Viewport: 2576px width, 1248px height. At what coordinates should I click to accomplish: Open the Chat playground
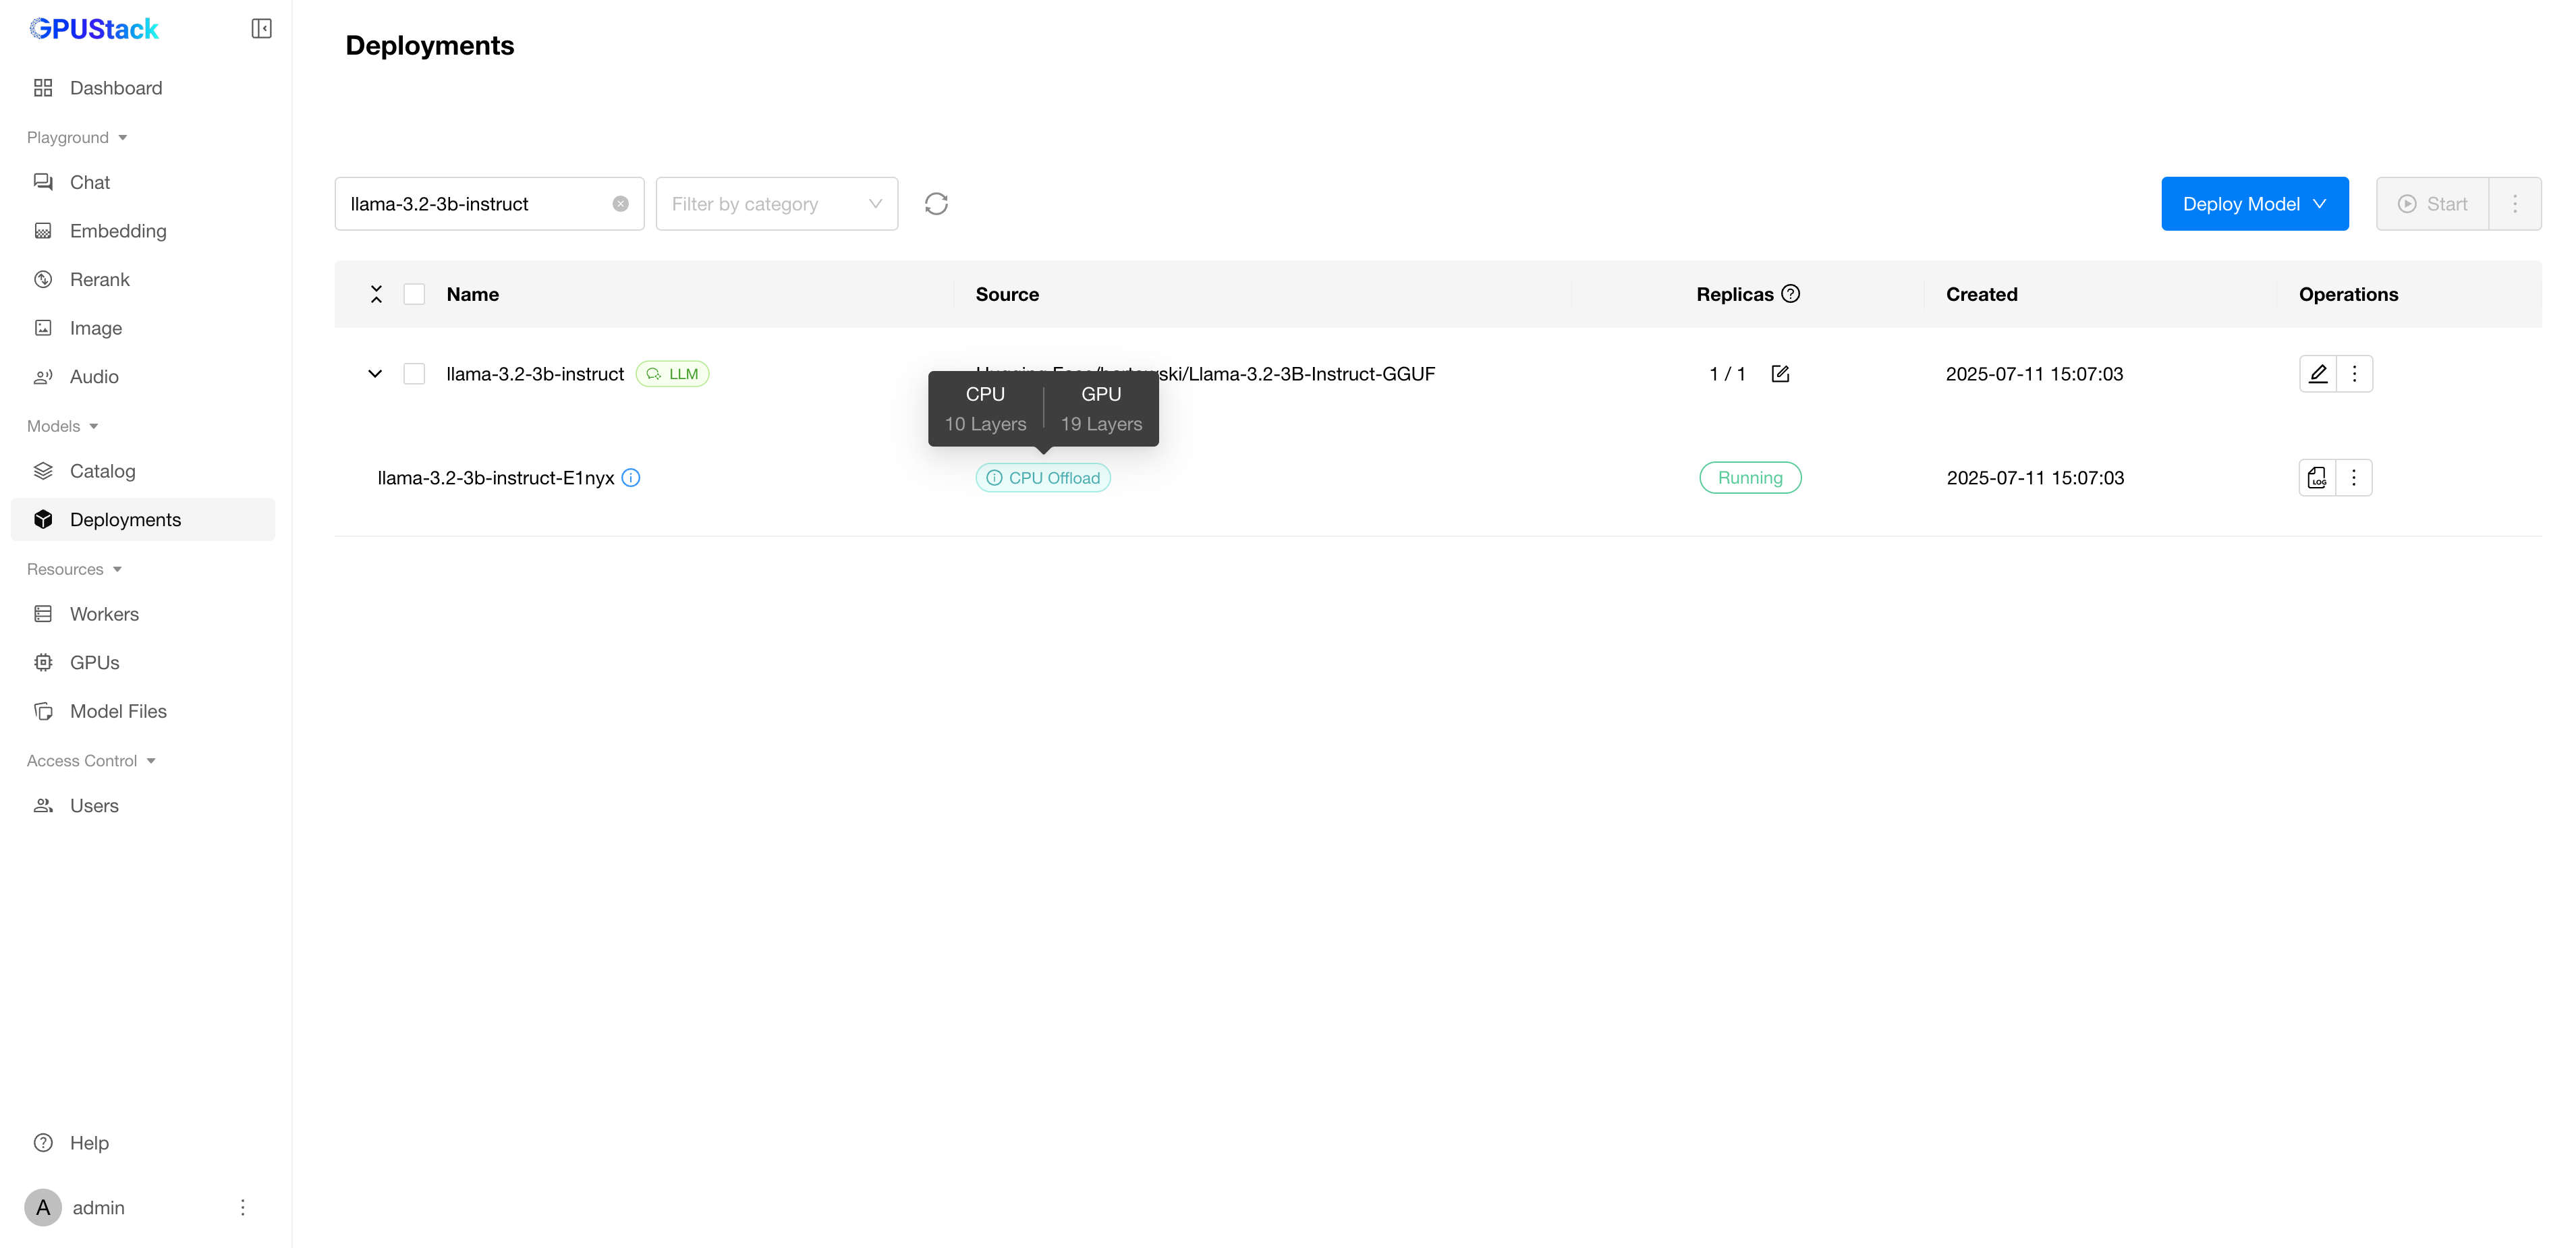[x=143, y=182]
